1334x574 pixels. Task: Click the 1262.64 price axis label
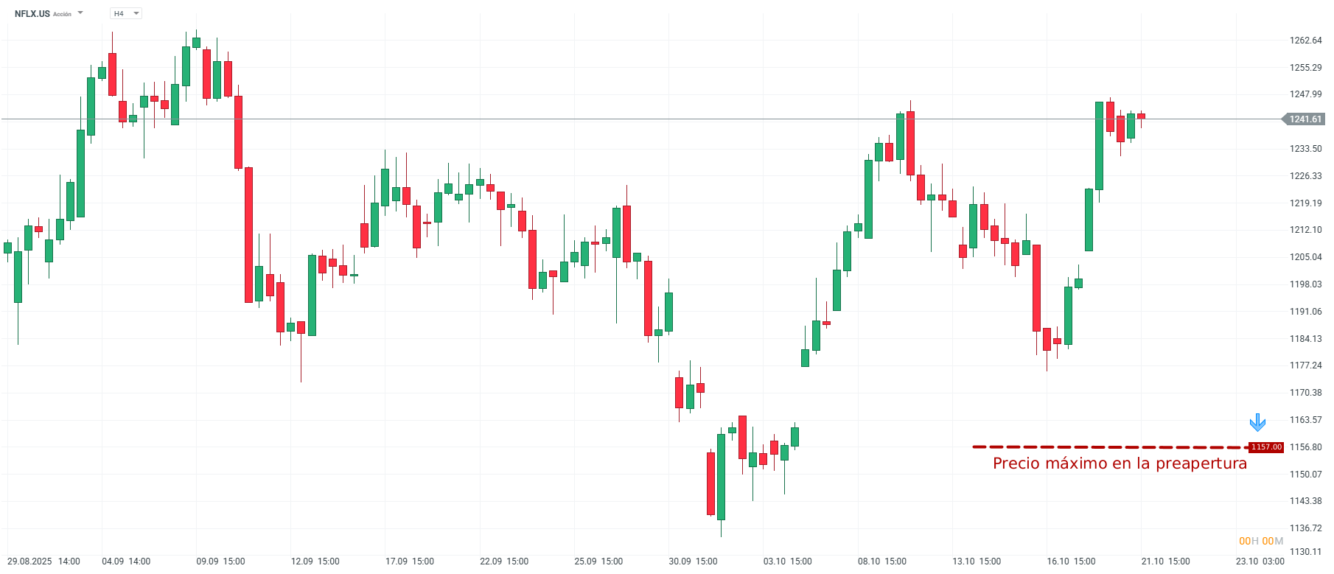click(x=1305, y=41)
